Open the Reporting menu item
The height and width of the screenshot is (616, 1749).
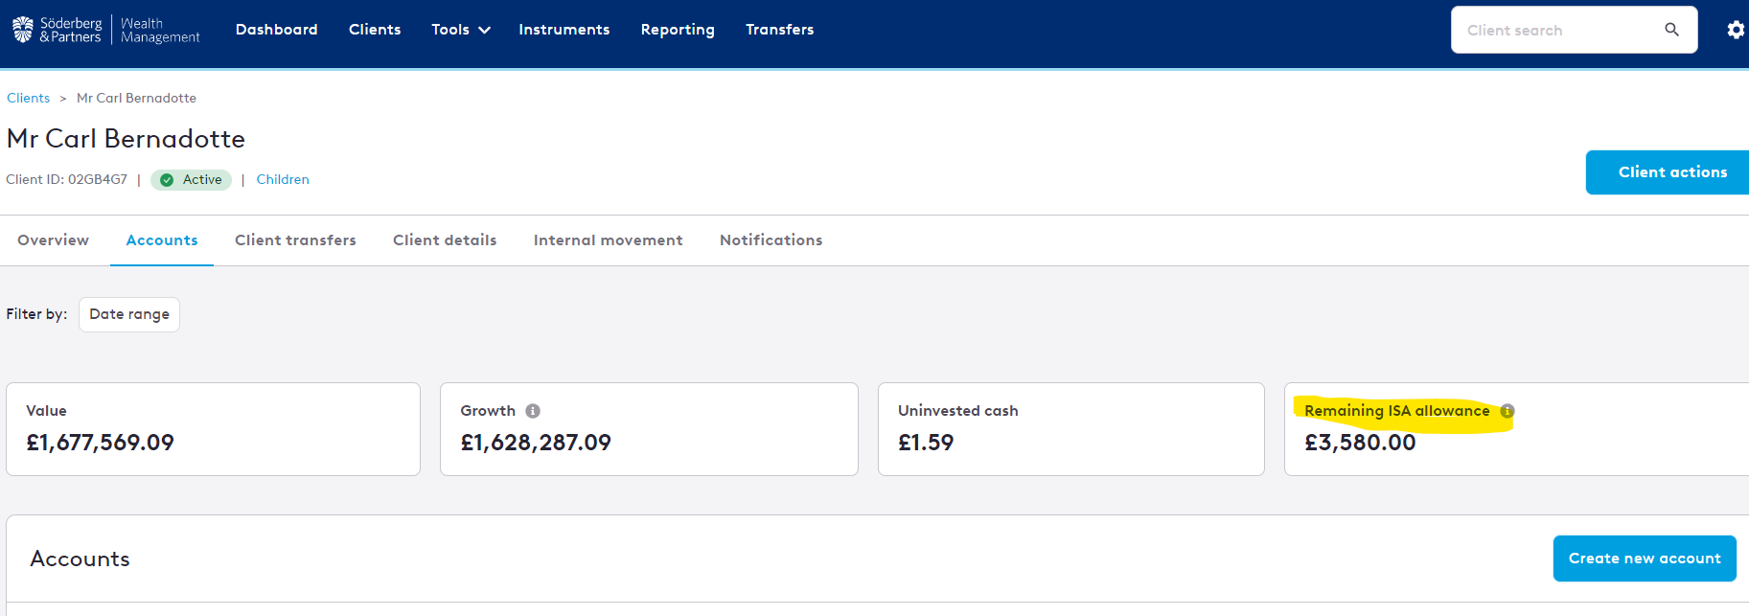[678, 30]
